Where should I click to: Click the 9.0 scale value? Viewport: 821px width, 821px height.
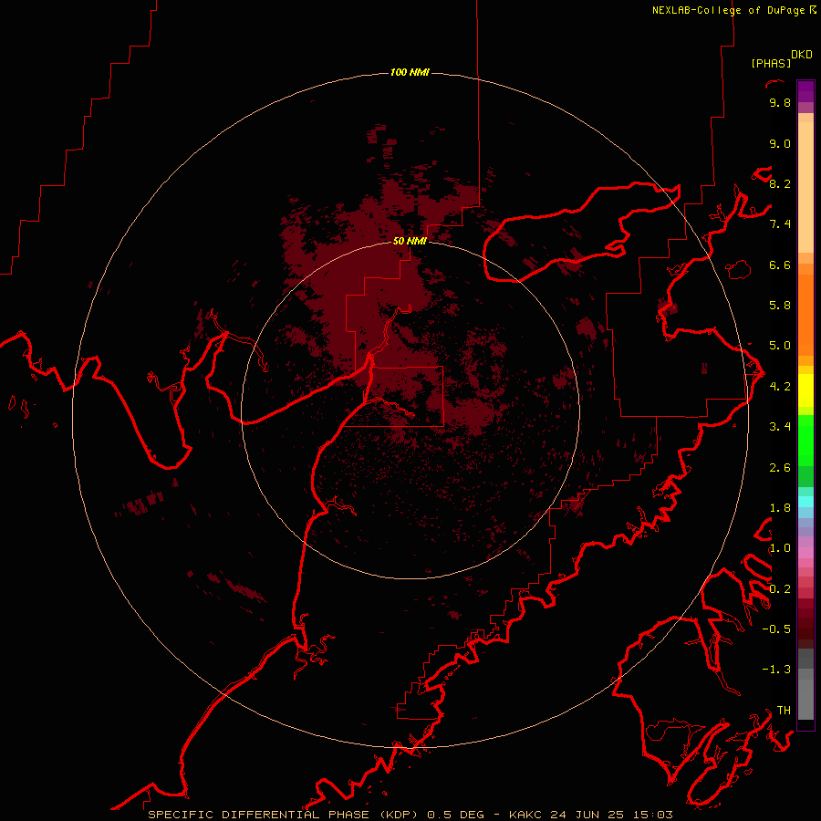click(x=780, y=144)
